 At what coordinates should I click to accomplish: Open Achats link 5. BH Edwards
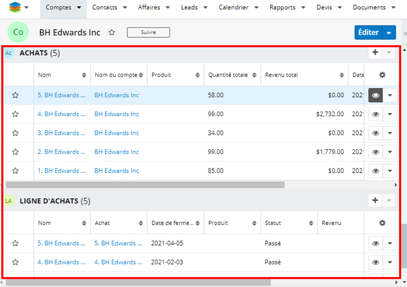tap(61, 95)
